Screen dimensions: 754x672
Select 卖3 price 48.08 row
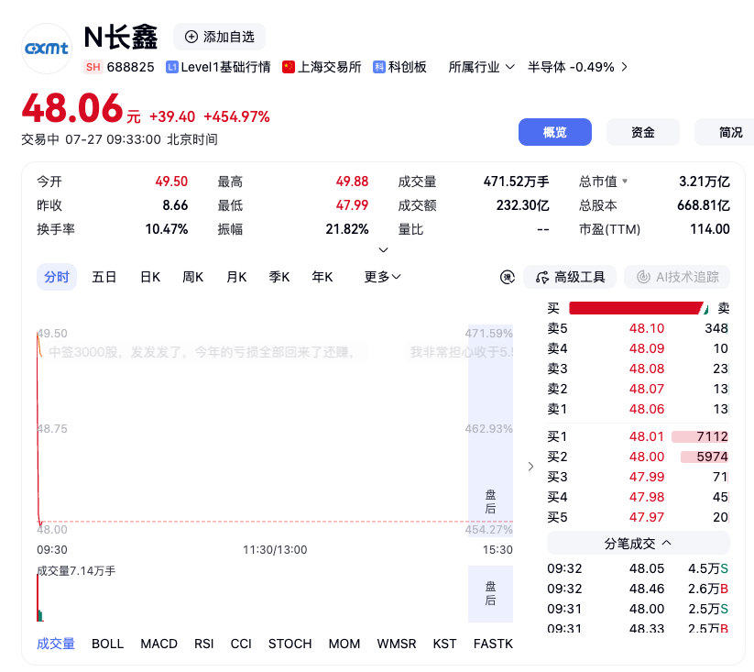pos(639,369)
